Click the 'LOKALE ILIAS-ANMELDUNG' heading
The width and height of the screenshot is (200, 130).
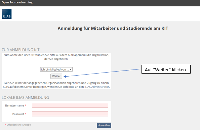tap(25, 97)
